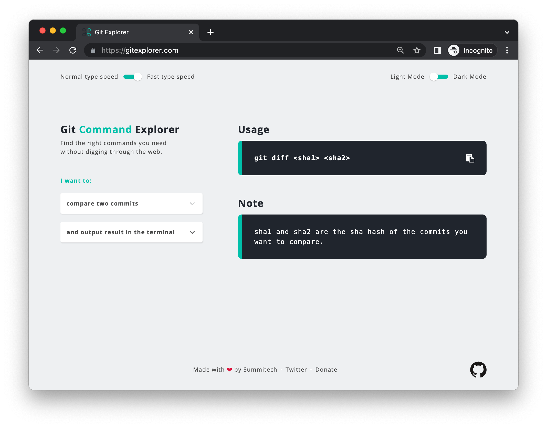Click the gitexplorer.com address bar
The image size is (547, 428).
(230, 50)
